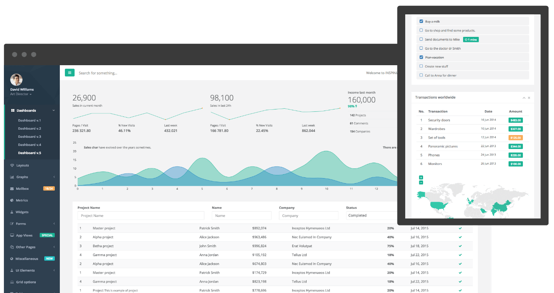
Task: Click the map zoom in plus icon
Action: point(421,178)
